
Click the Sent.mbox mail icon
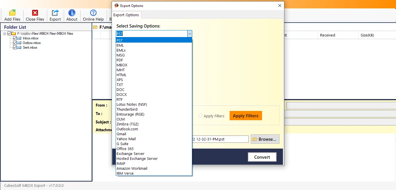(x=20, y=47)
